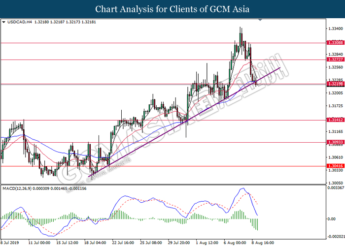Select the 1.30416 lowest price tag

coord(335,166)
